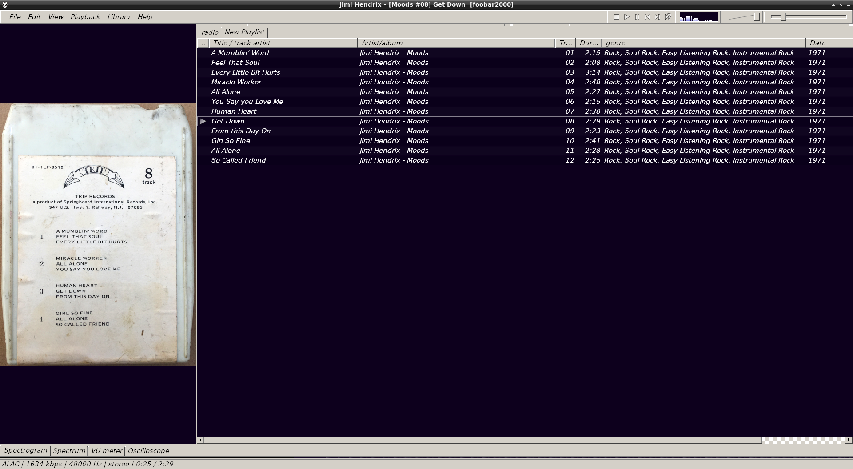
Task: Click the scrollbar left arrow
Action: (201, 440)
